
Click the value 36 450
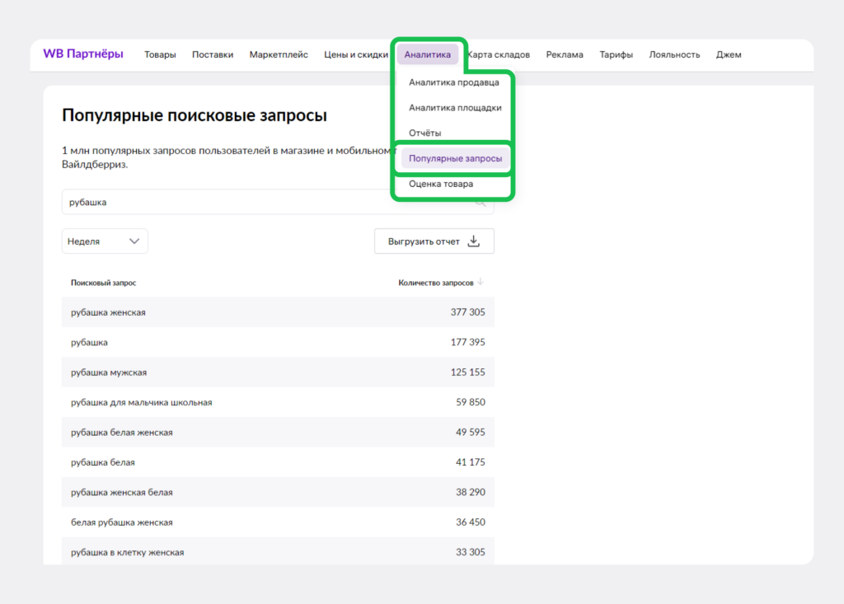(471, 522)
